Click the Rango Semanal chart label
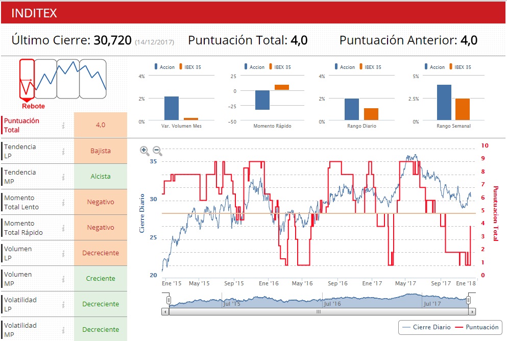Screen dimensions: 507x341 (x=454, y=126)
